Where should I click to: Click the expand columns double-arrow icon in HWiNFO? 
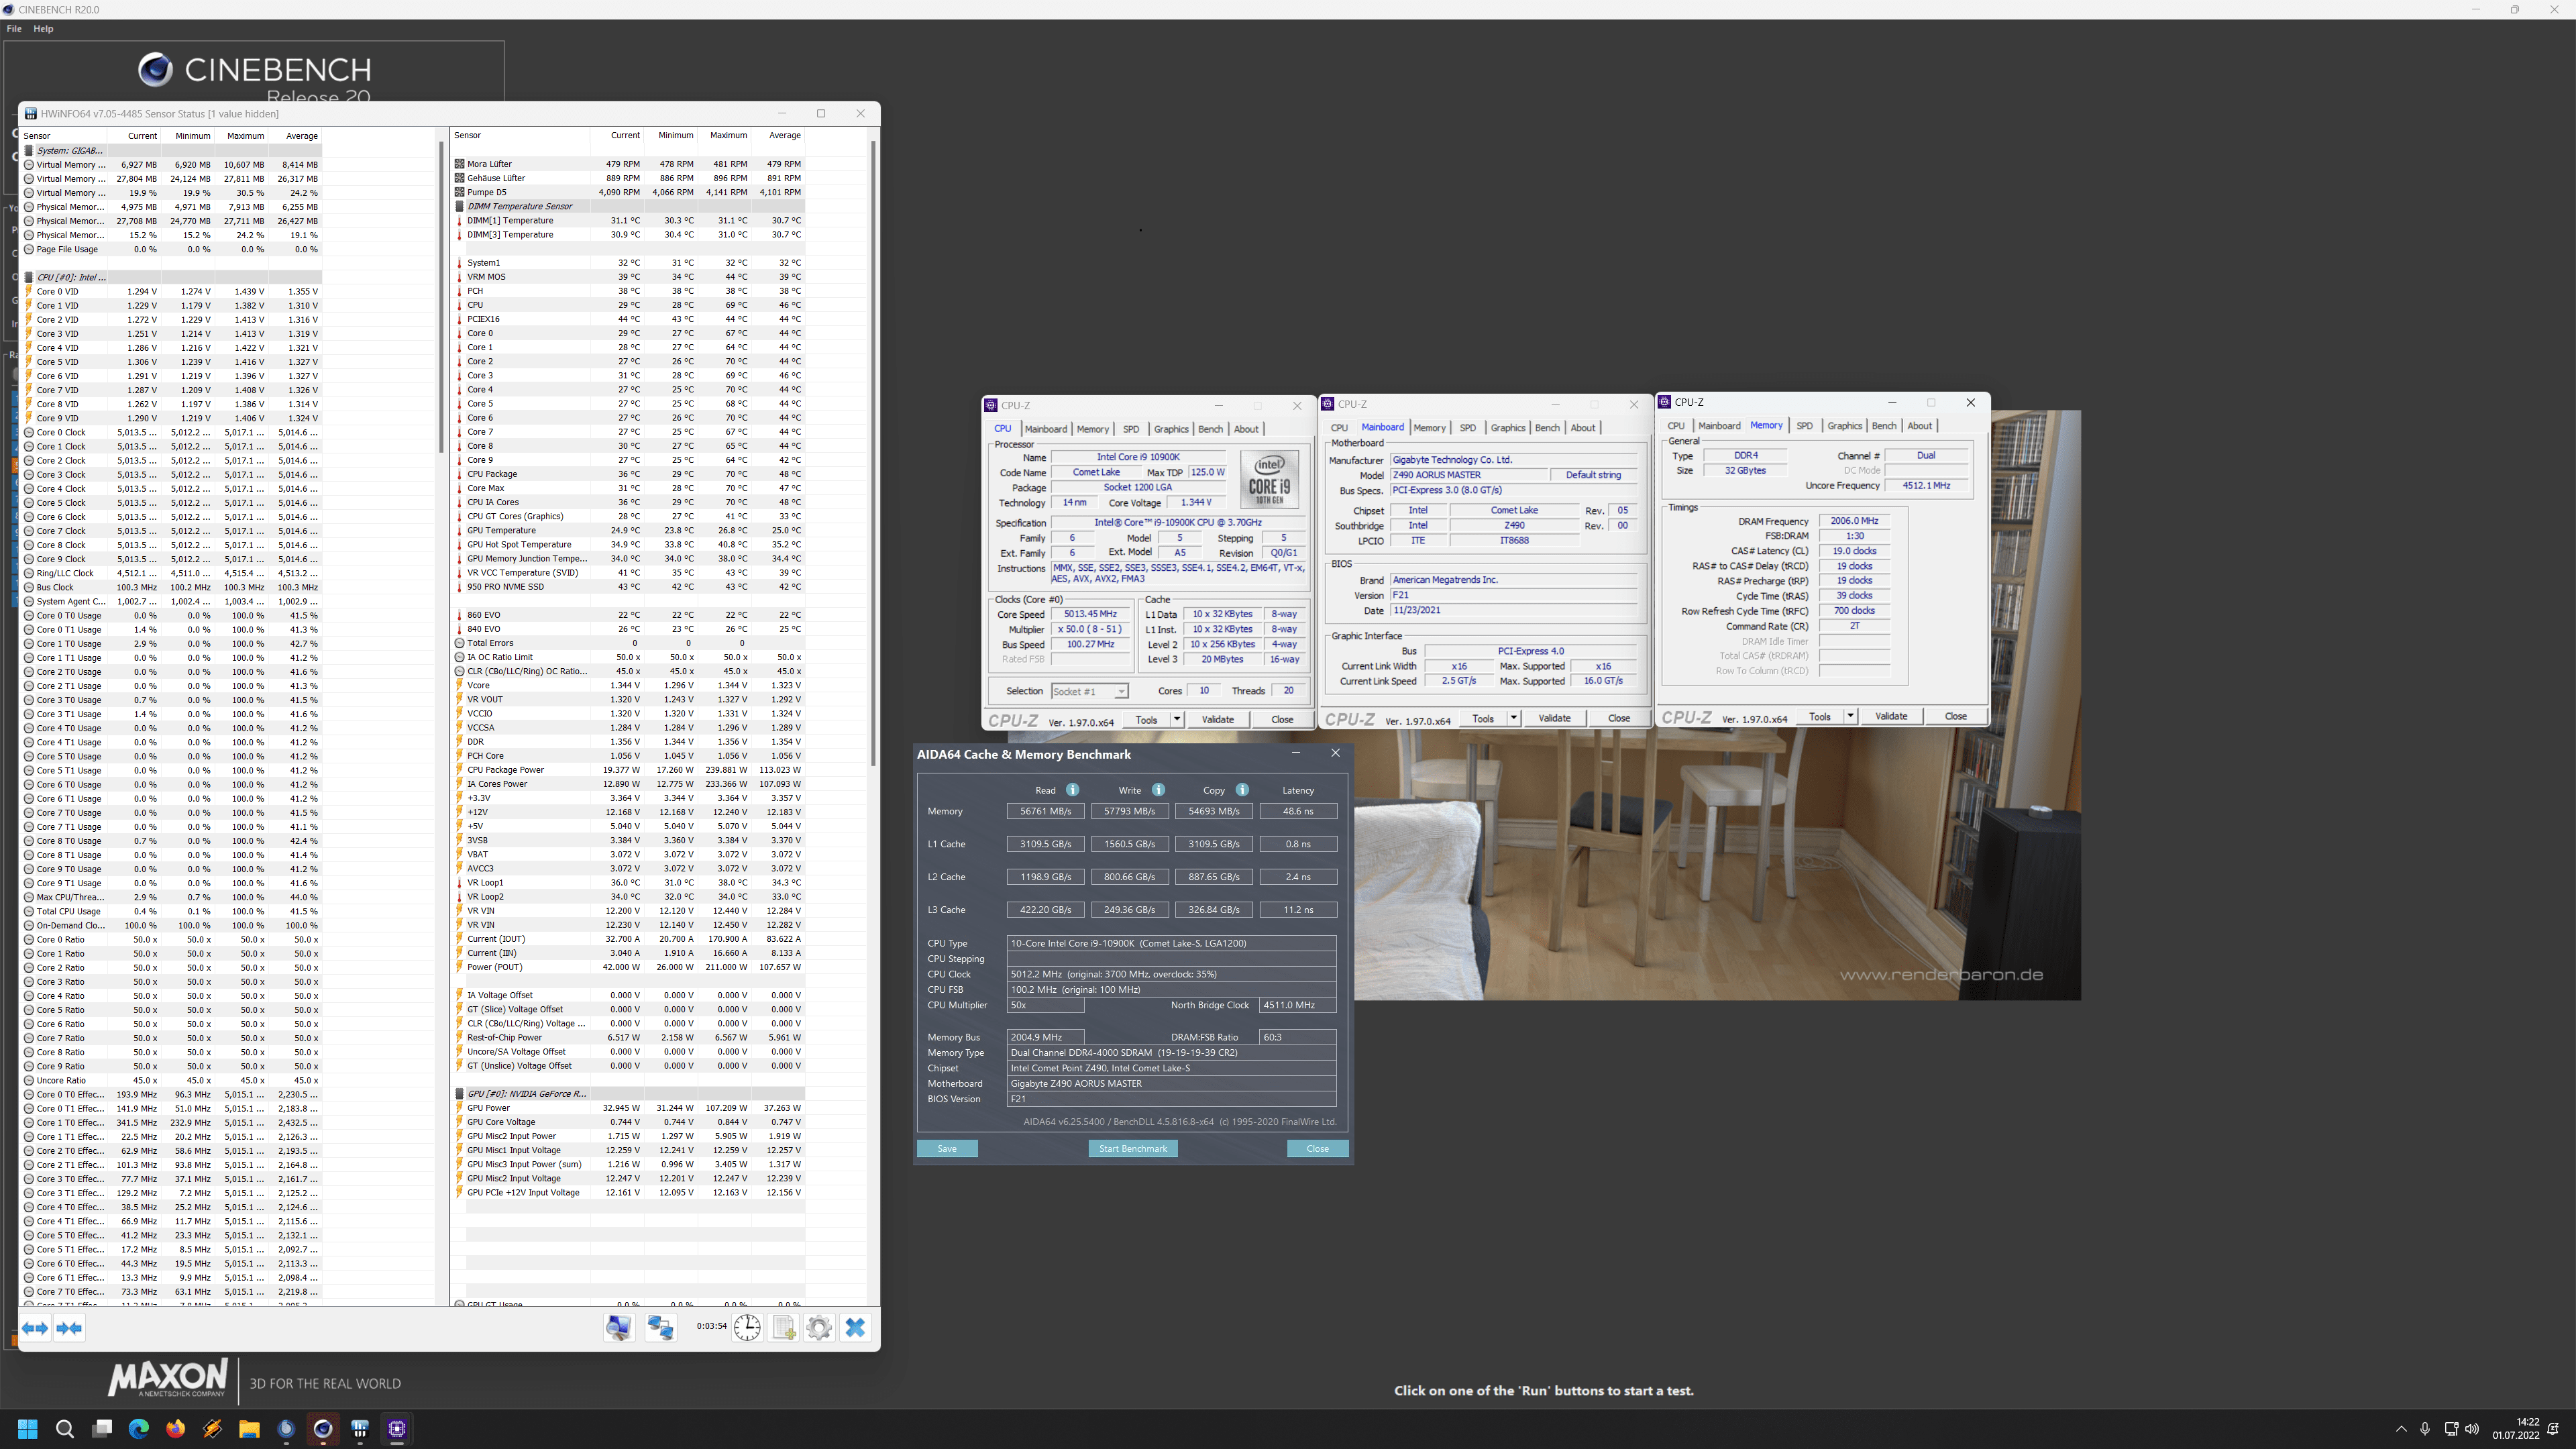(x=35, y=1328)
